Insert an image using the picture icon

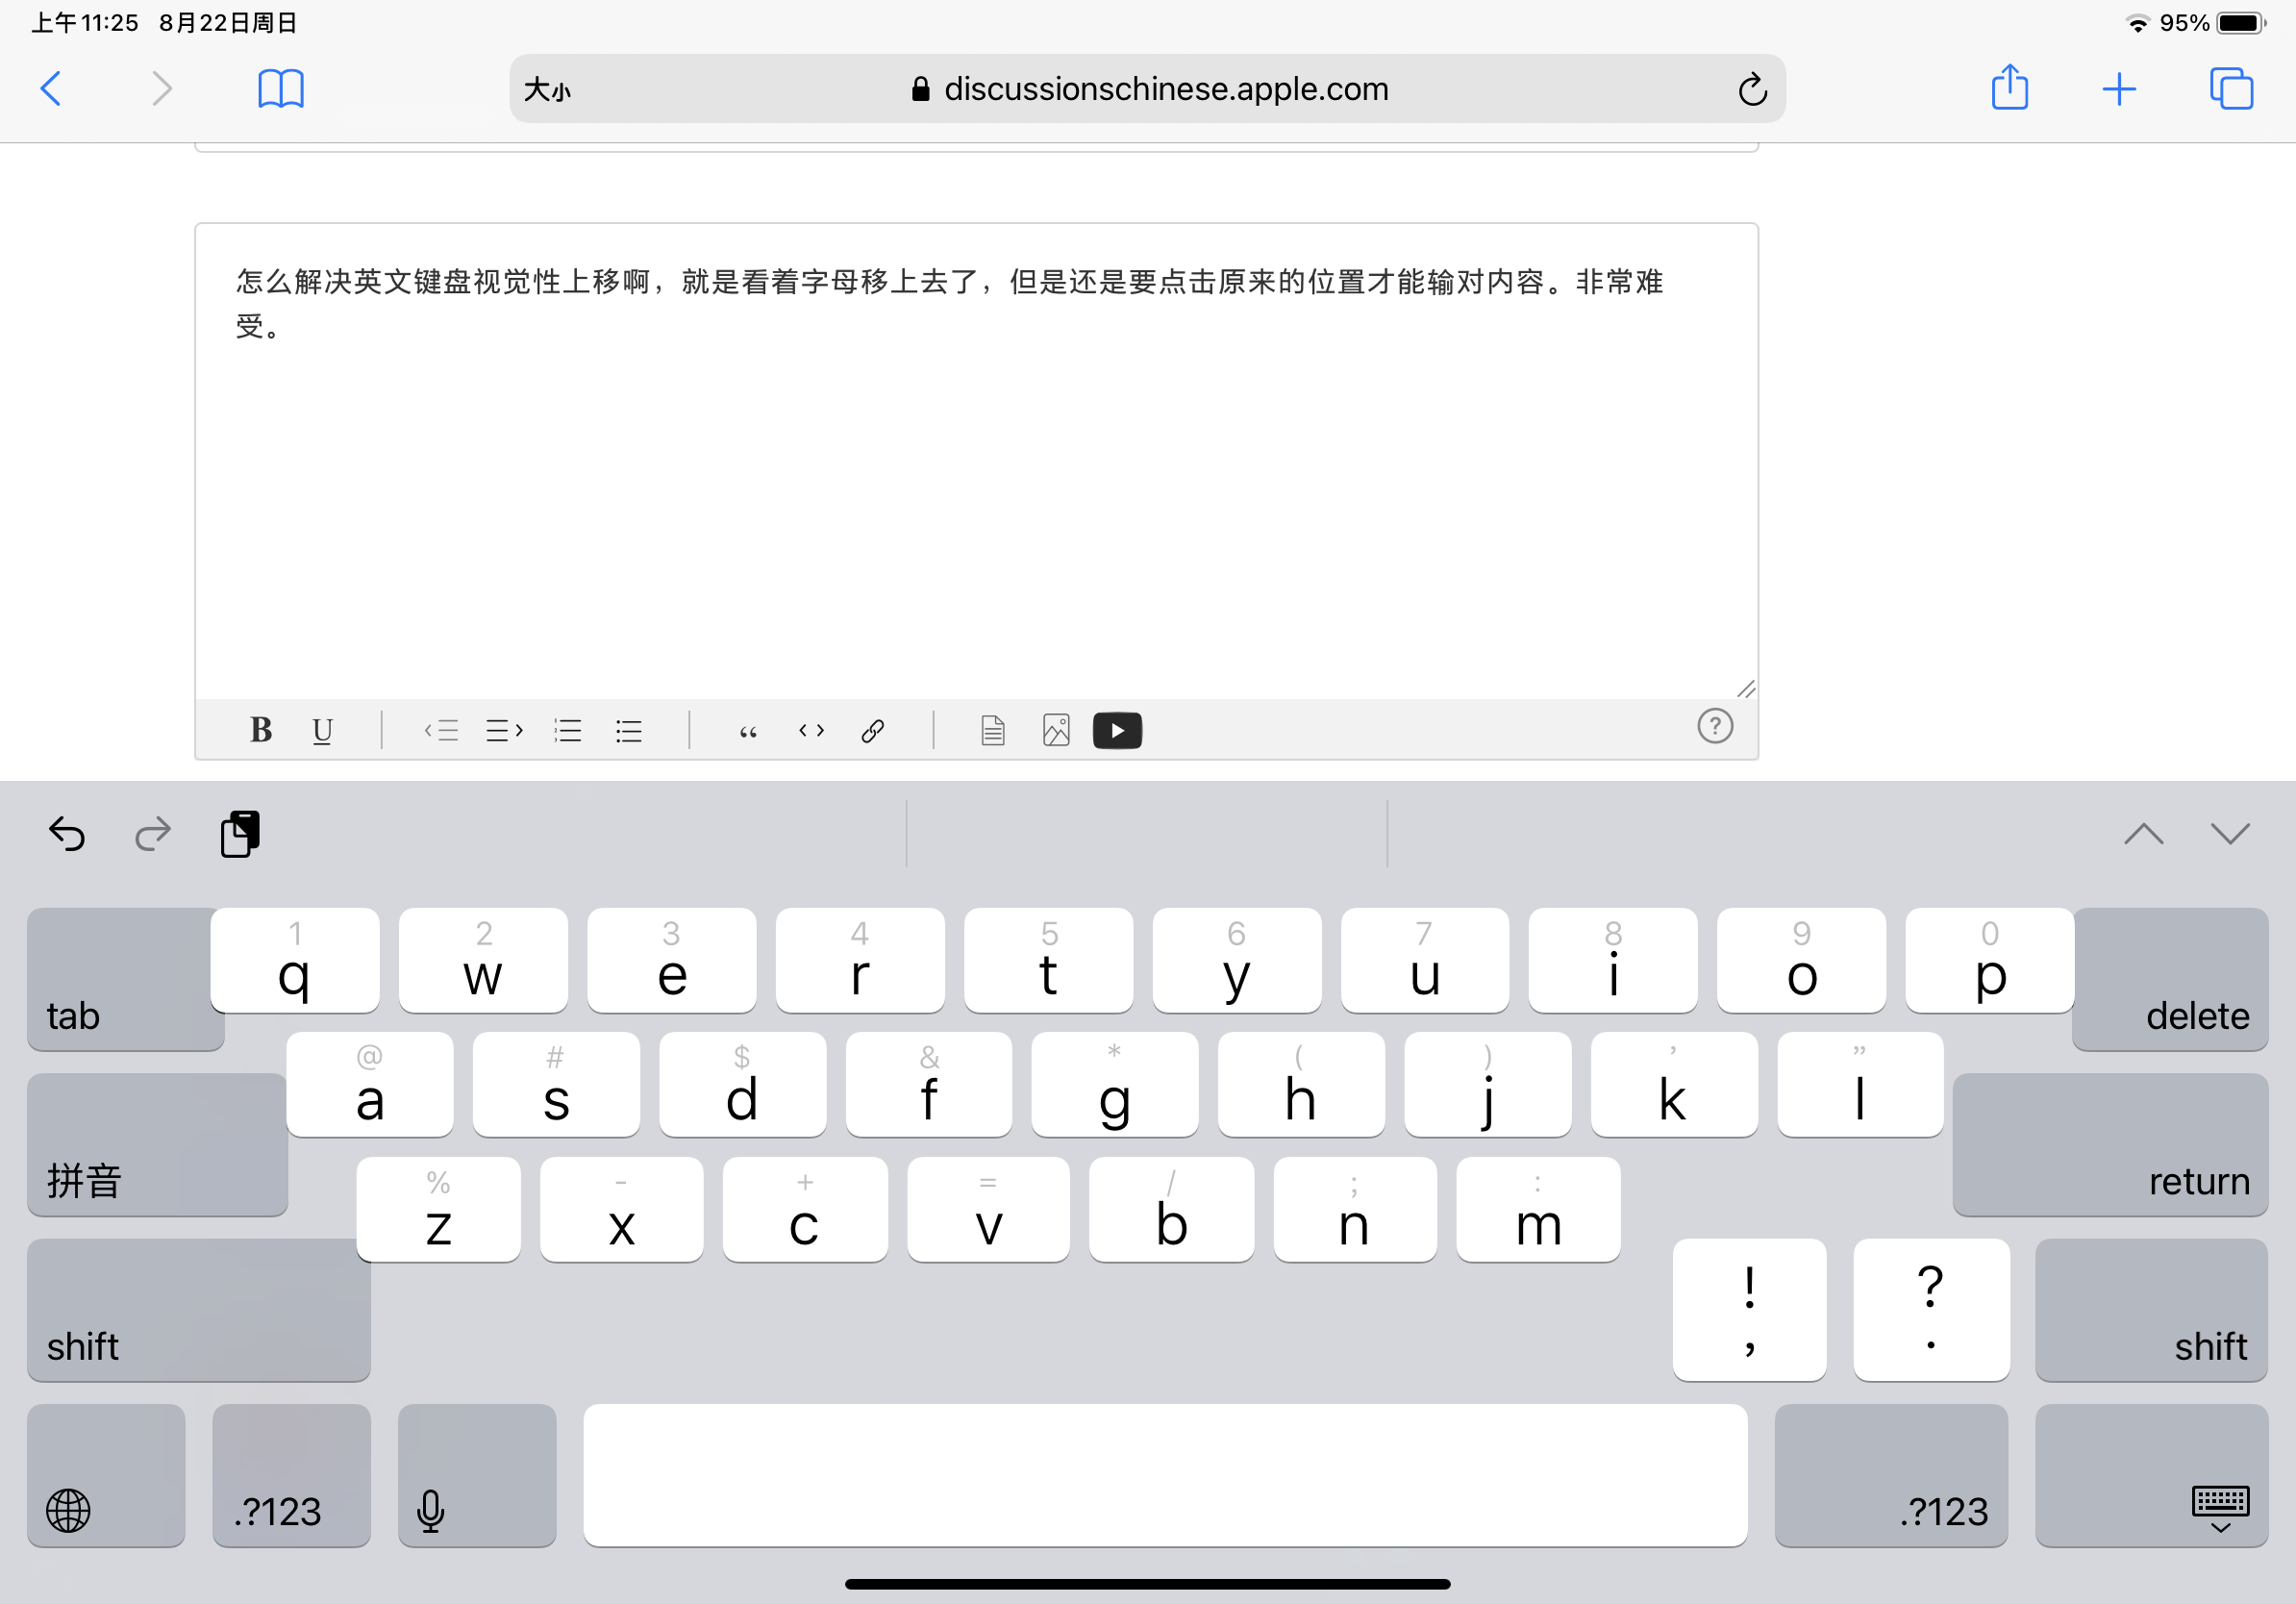click(x=1056, y=730)
